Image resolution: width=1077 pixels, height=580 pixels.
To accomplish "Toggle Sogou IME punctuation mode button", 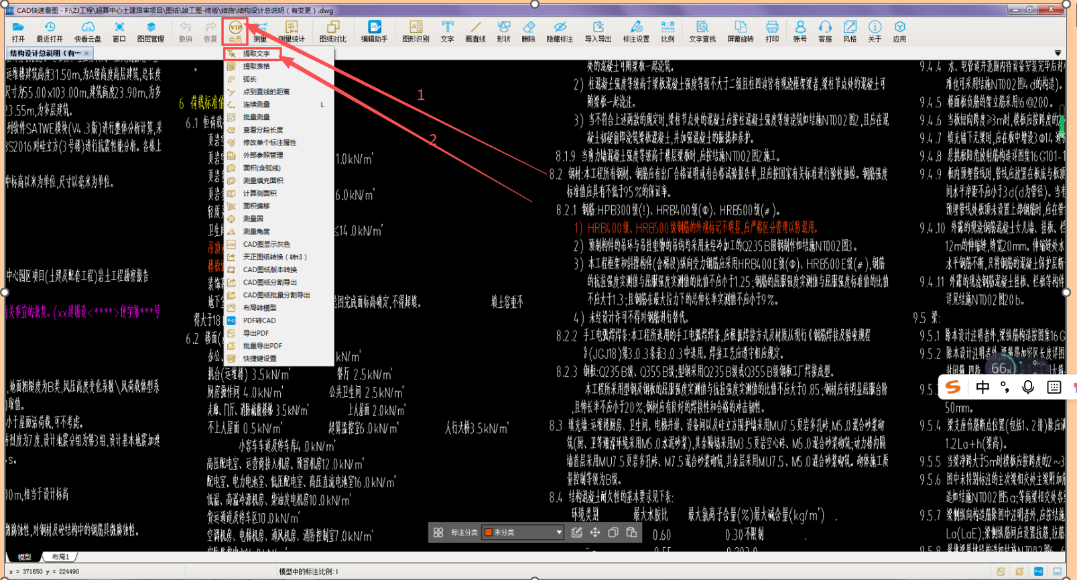I will [x=1005, y=388].
